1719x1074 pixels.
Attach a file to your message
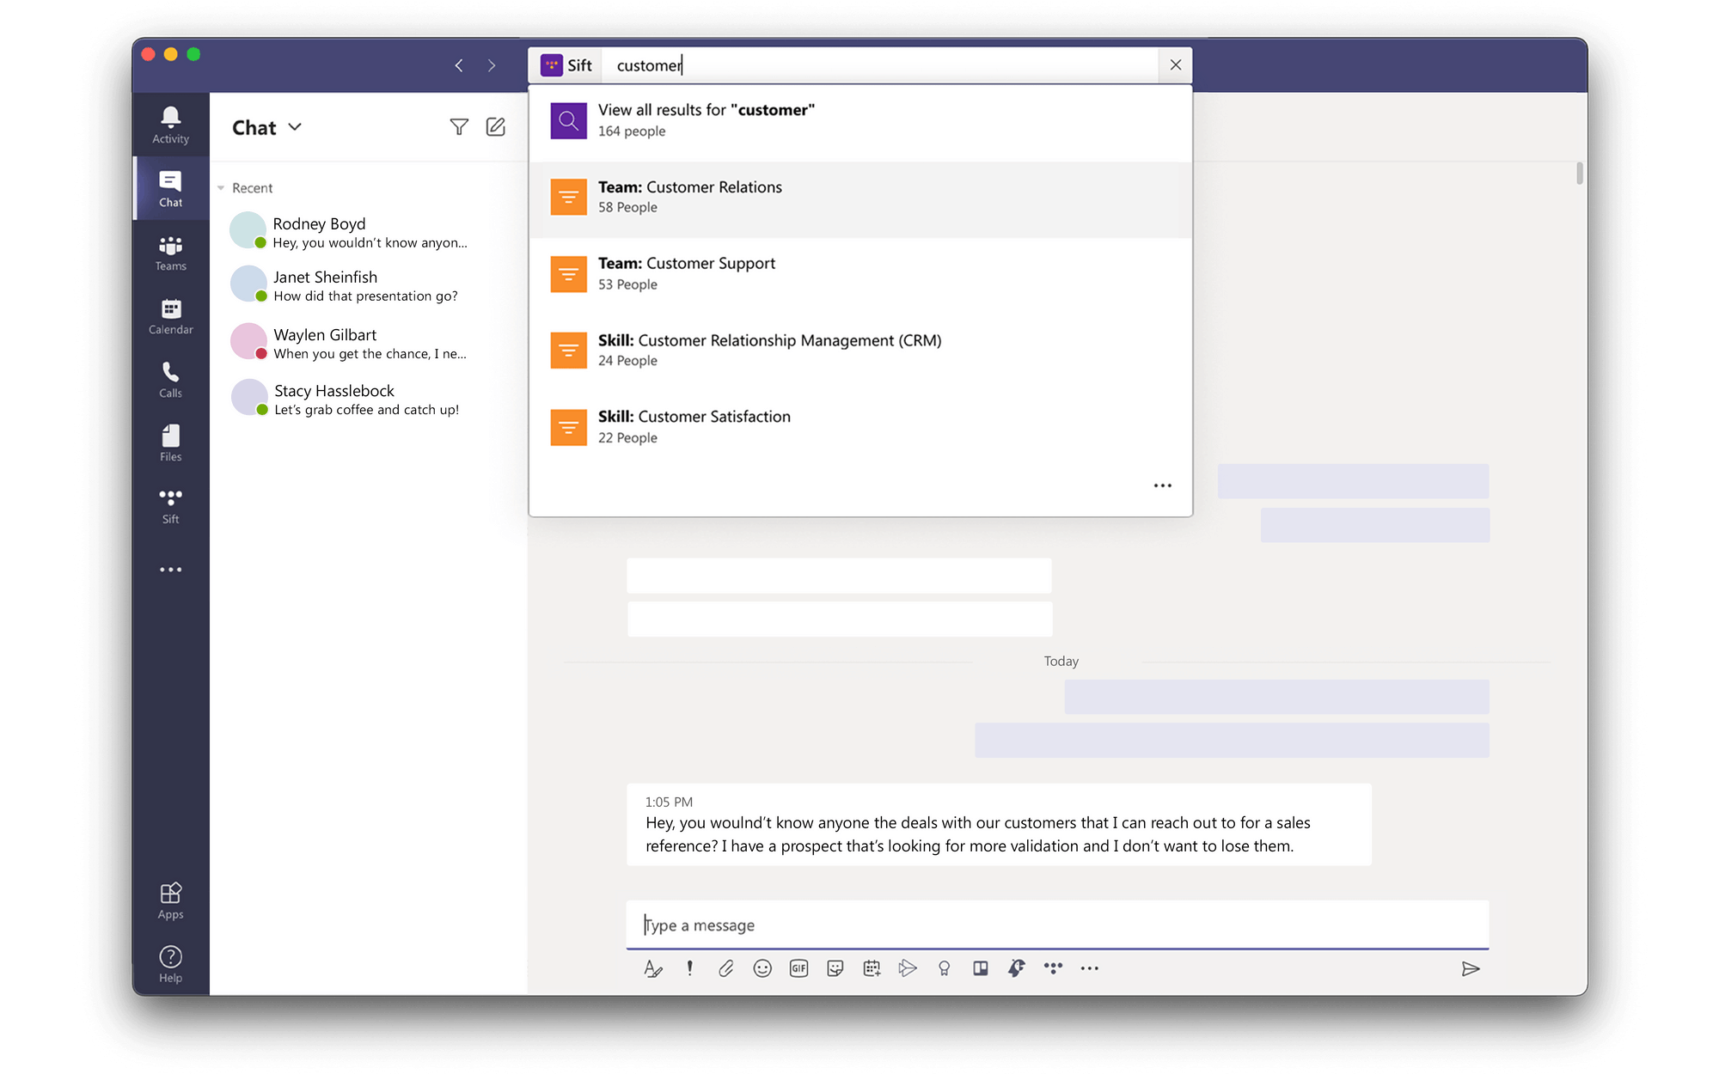pos(725,968)
